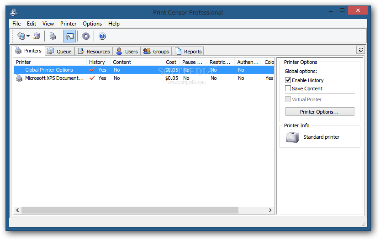
Task: Click the refresh icon at the top right
Action: tap(361, 50)
